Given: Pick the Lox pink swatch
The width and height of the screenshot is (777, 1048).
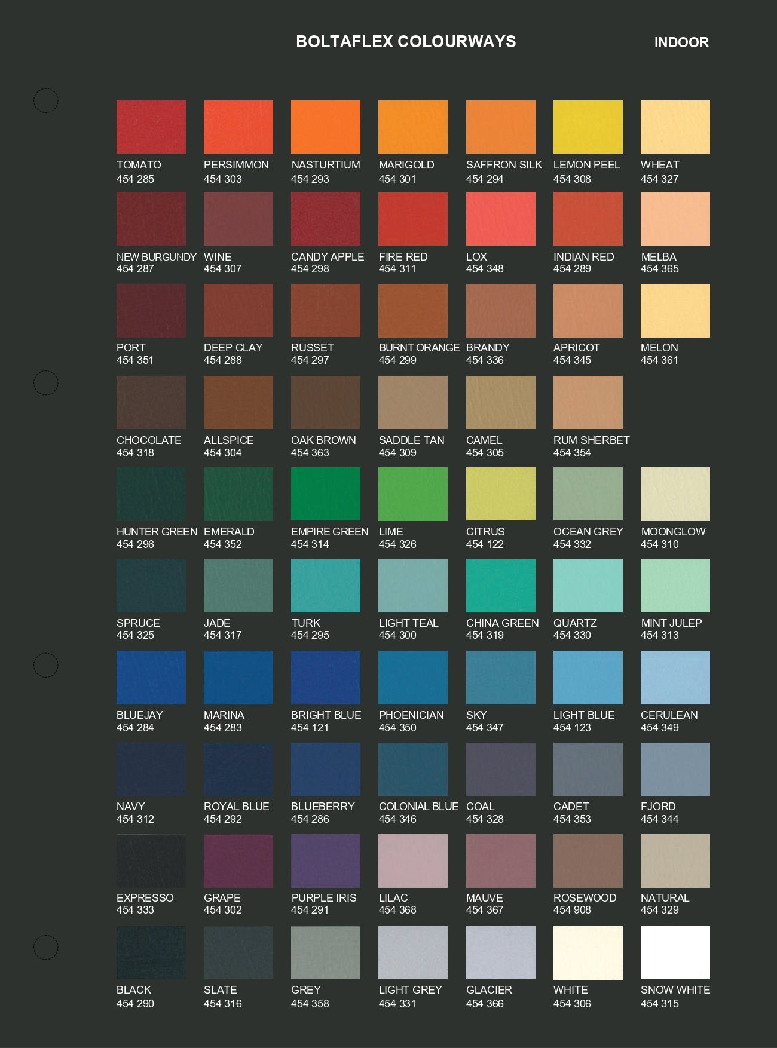Looking at the screenshot, I should [501, 219].
